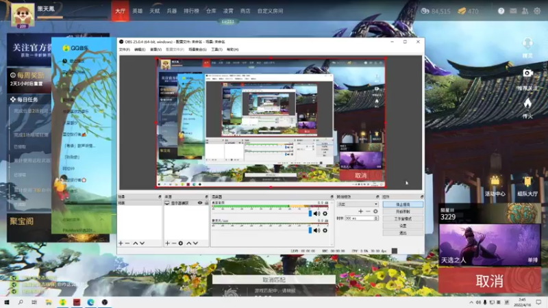This screenshot has width=548, height=308.
Task: Move scene down in OBS Scenes panel
Action: 142,243
